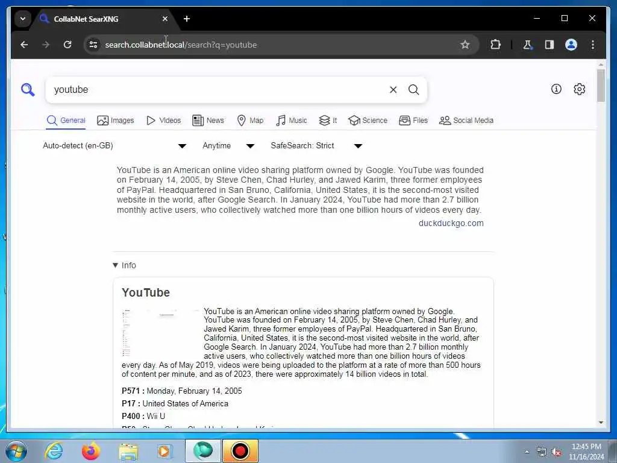Follow the duckduckgo.com source link
The height and width of the screenshot is (463, 617).
click(x=451, y=223)
